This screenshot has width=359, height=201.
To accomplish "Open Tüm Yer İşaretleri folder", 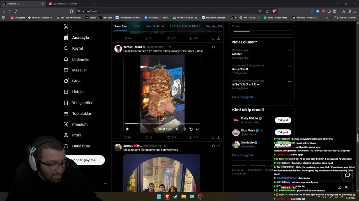I will (x=345, y=18).
